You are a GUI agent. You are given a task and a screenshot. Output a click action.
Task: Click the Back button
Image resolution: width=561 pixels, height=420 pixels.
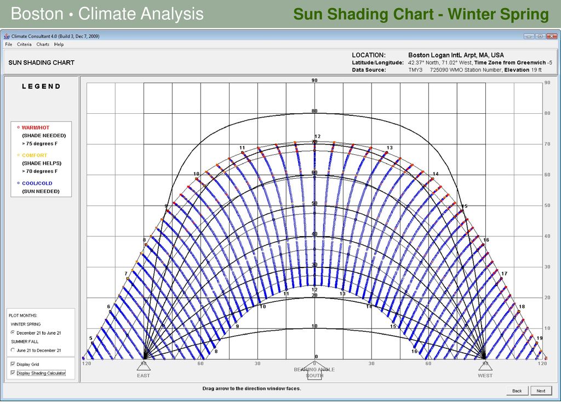point(517,390)
